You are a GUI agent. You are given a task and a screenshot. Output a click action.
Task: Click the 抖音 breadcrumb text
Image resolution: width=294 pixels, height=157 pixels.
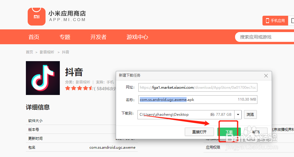click(65, 52)
